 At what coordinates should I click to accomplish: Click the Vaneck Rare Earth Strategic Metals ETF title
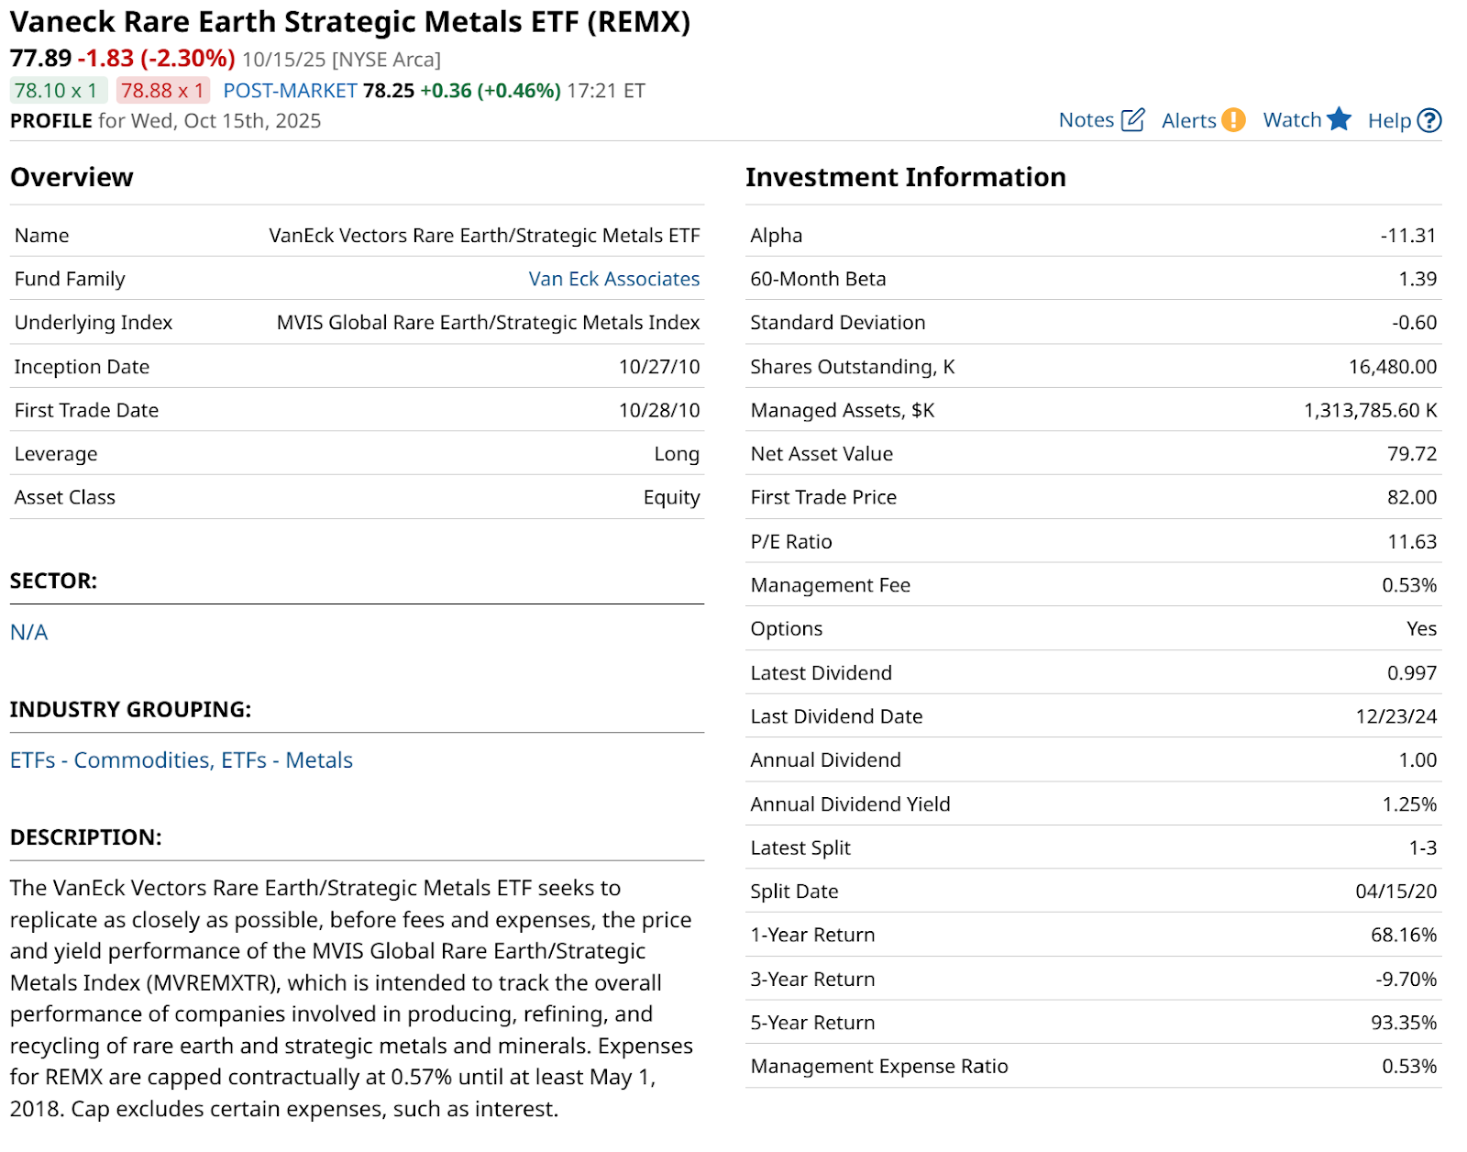(x=350, y=22)
